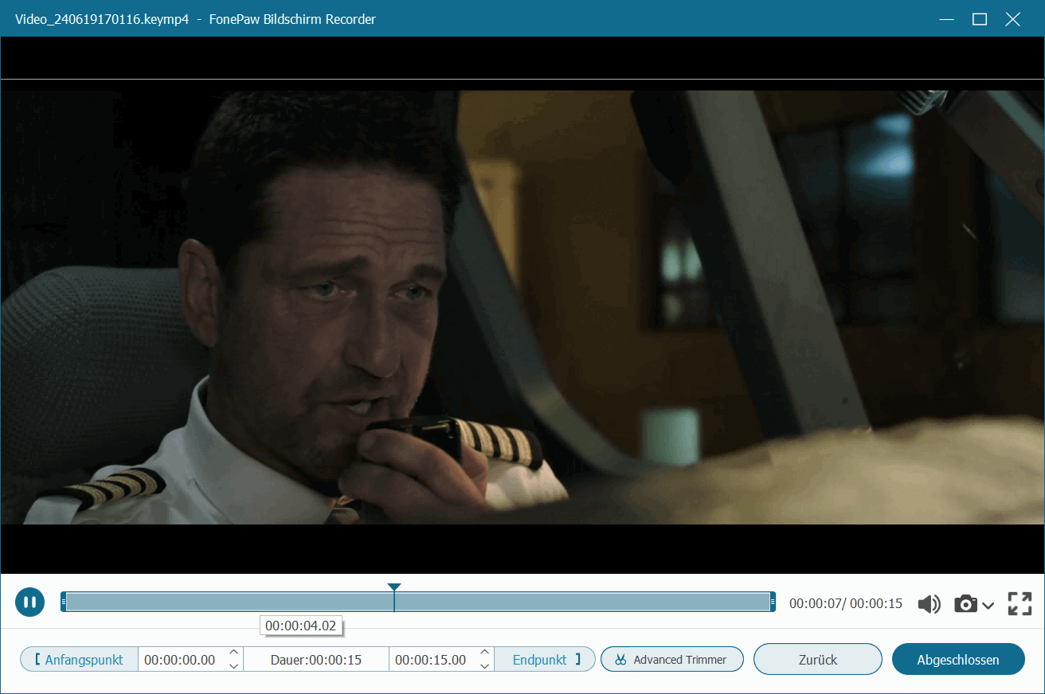Click the video preview frame
The height and width of the screenshot is (694, 1045).
click(x=522, y=306)
